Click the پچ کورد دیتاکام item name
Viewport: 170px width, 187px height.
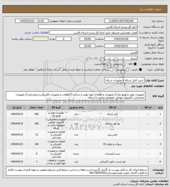tap(113, 124)
